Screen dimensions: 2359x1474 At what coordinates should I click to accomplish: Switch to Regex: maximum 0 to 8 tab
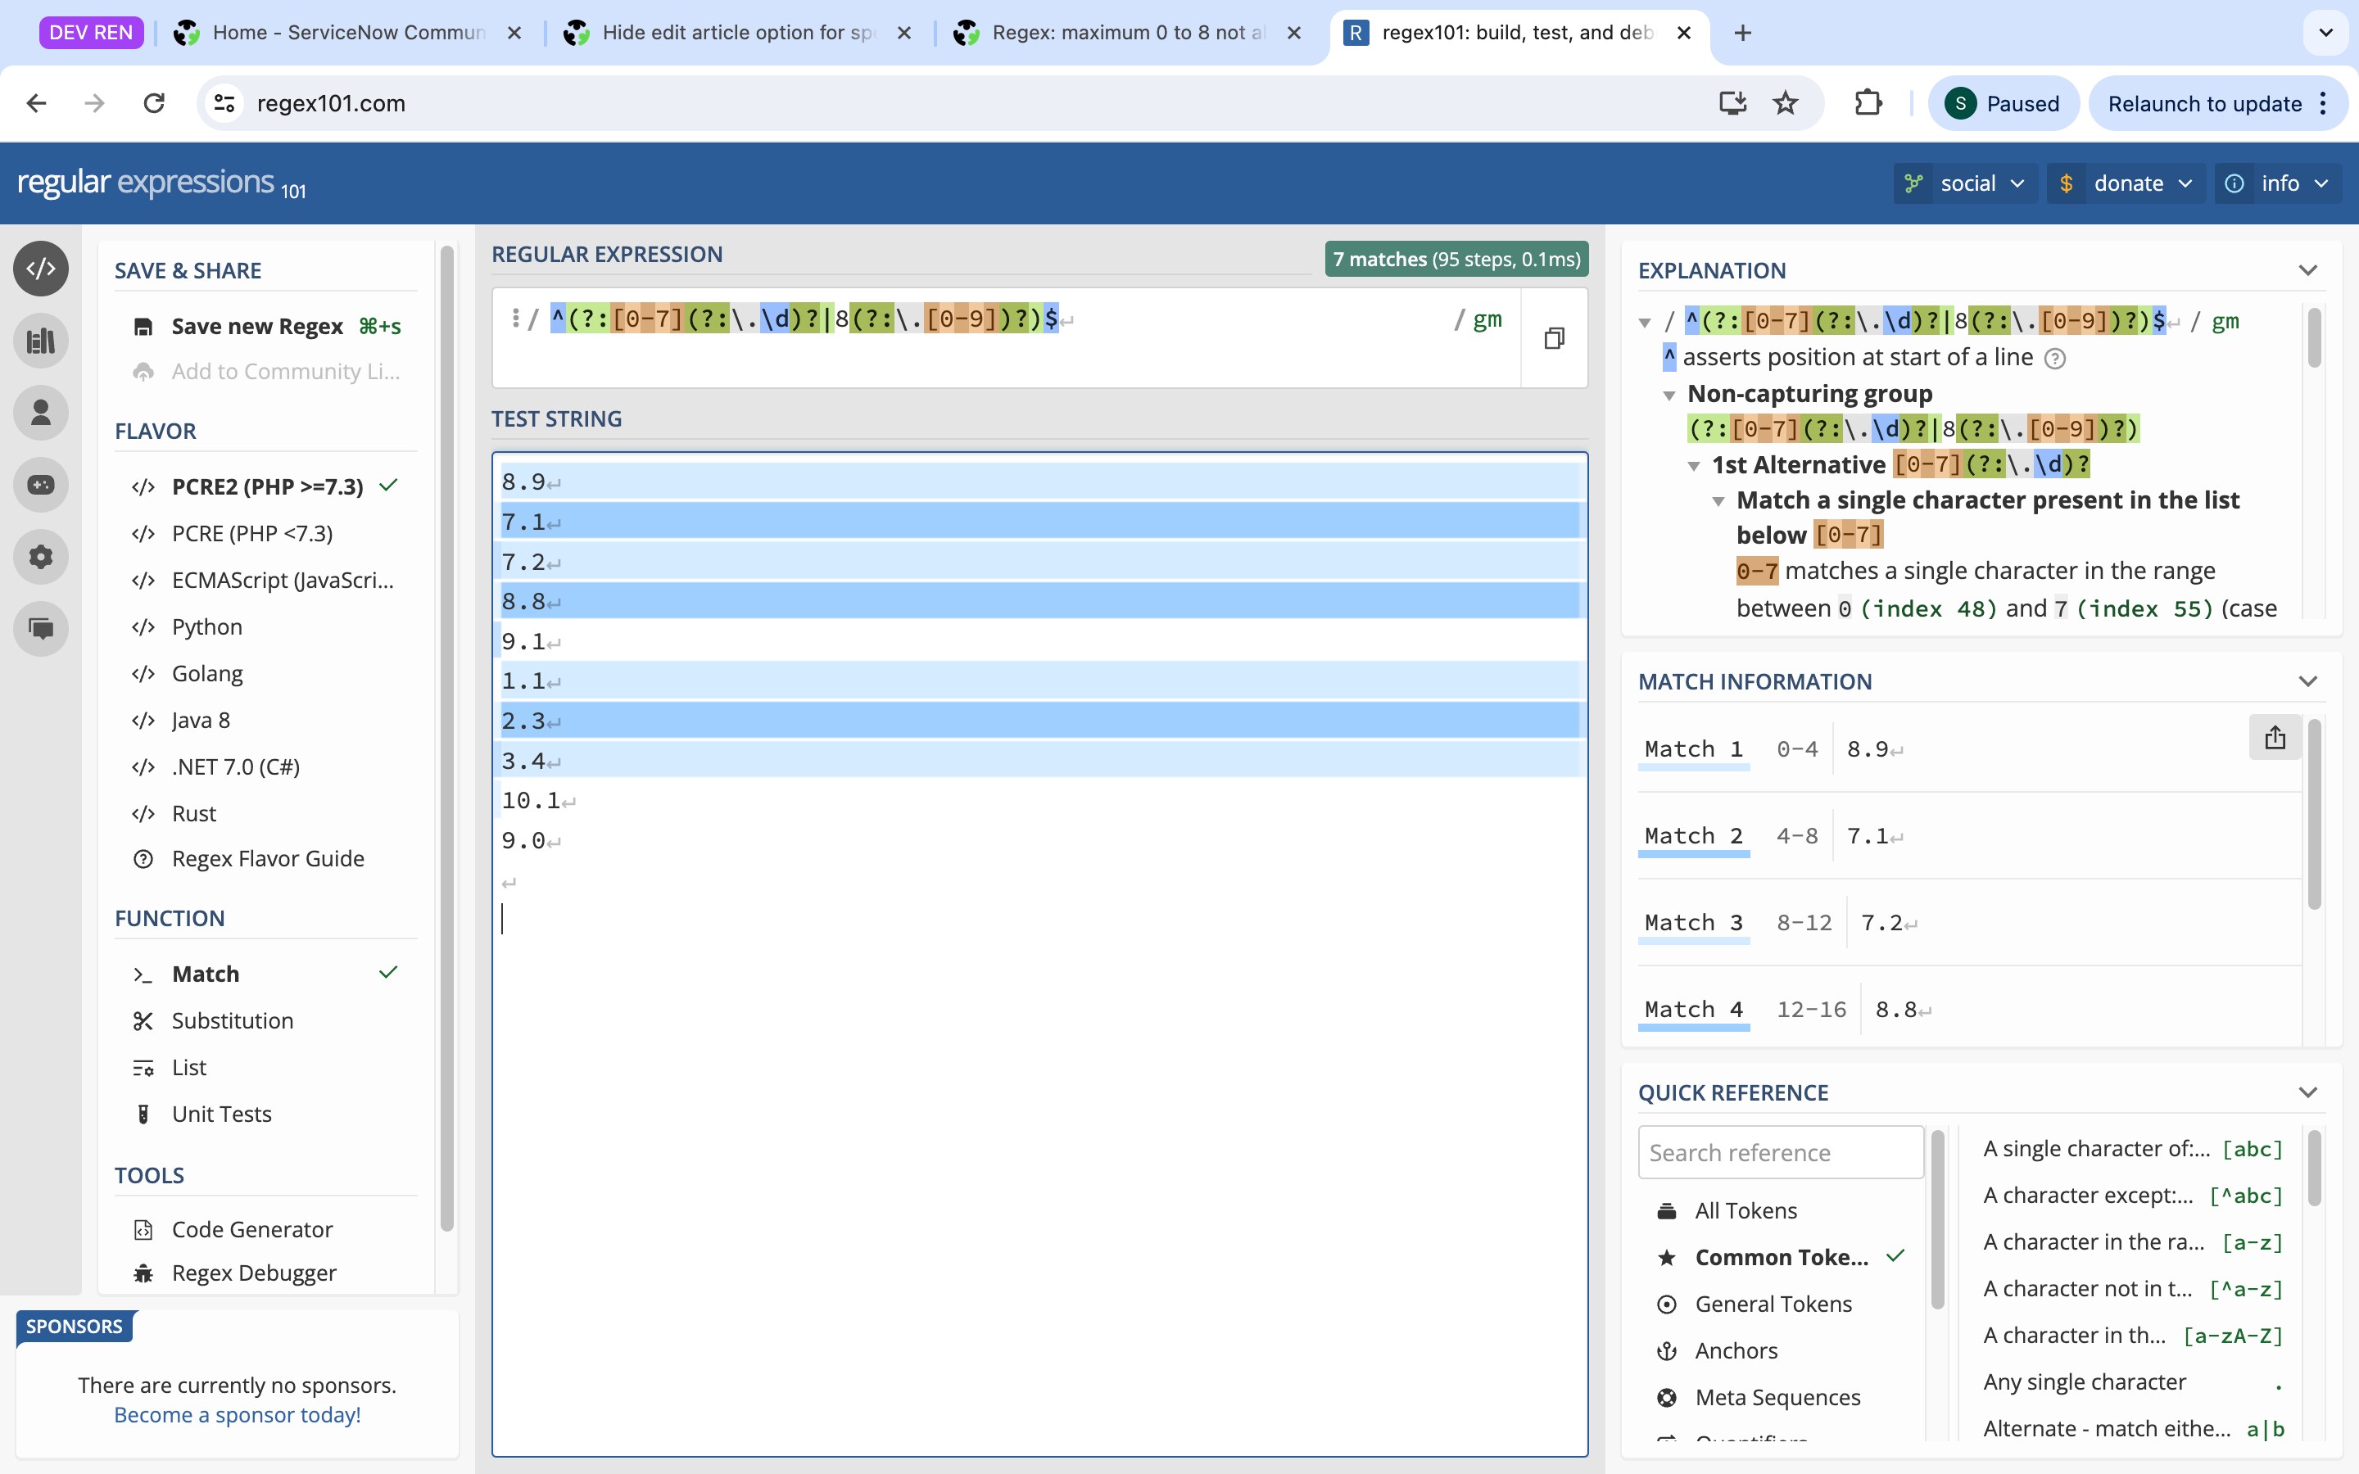[1128, 33]
